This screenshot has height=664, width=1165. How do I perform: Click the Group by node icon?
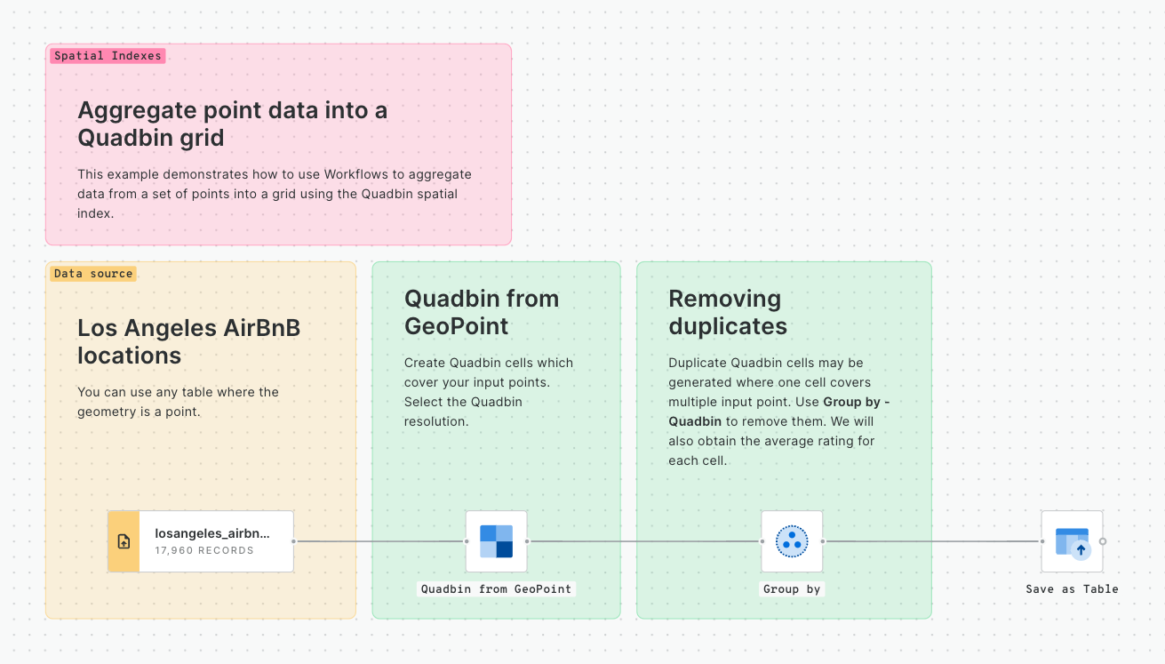pos(792,541)
